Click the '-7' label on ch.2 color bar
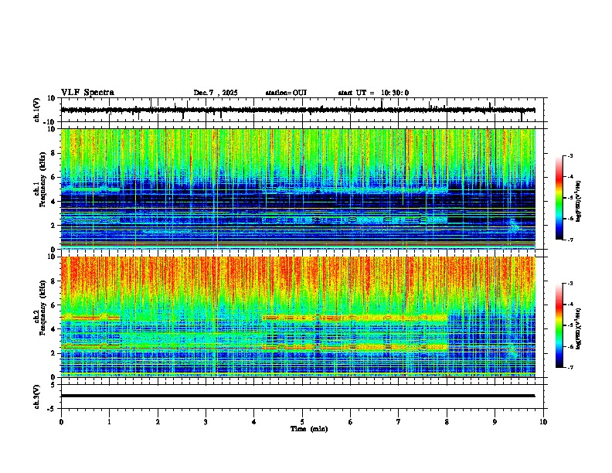 pos(570,367)
